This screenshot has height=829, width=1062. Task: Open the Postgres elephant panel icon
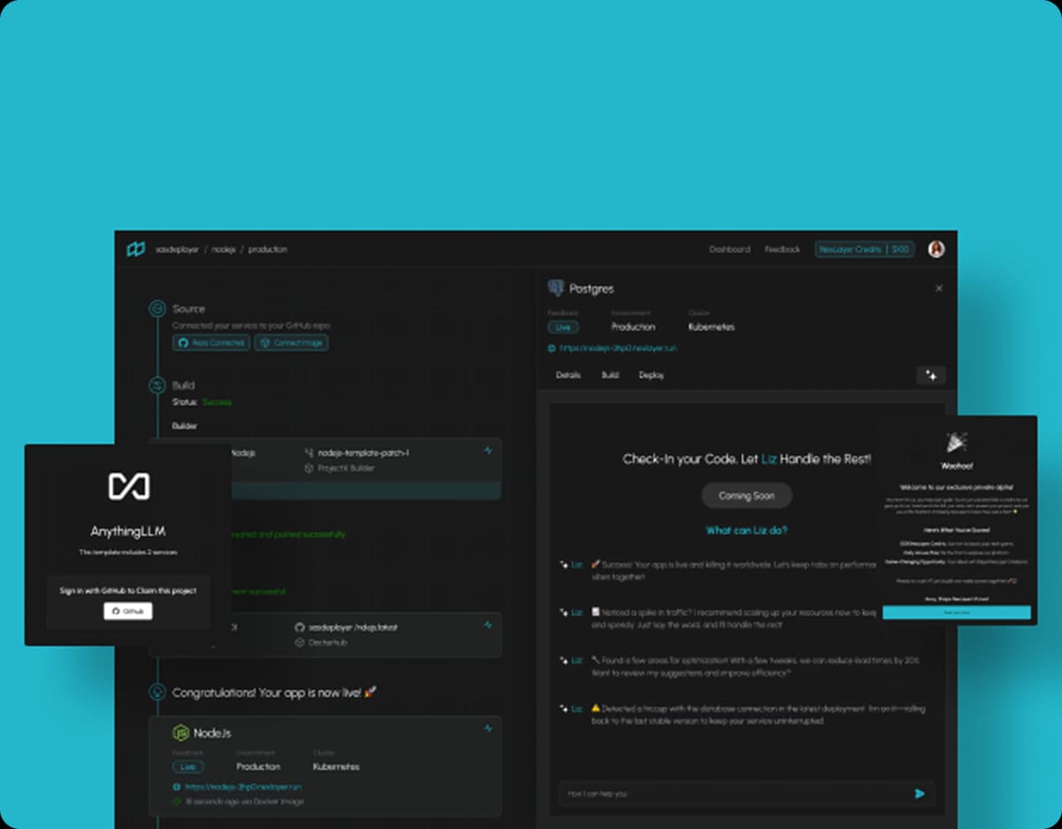point(557,287)
